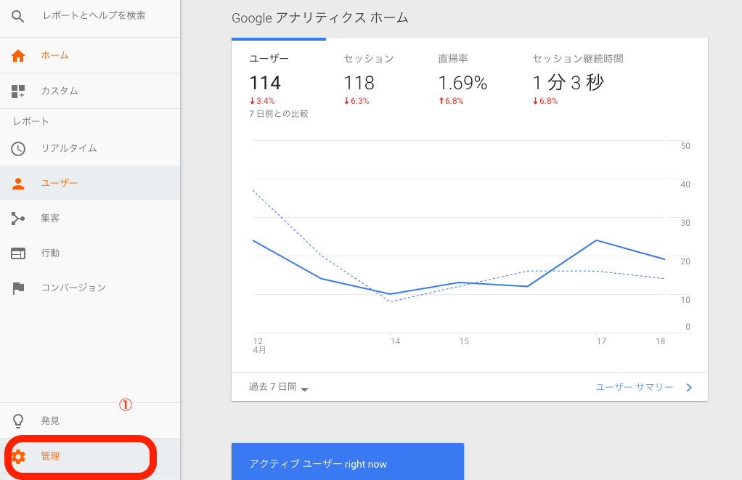
Task: Click the 18 date label on chart axis
Action: click(660, 341)
